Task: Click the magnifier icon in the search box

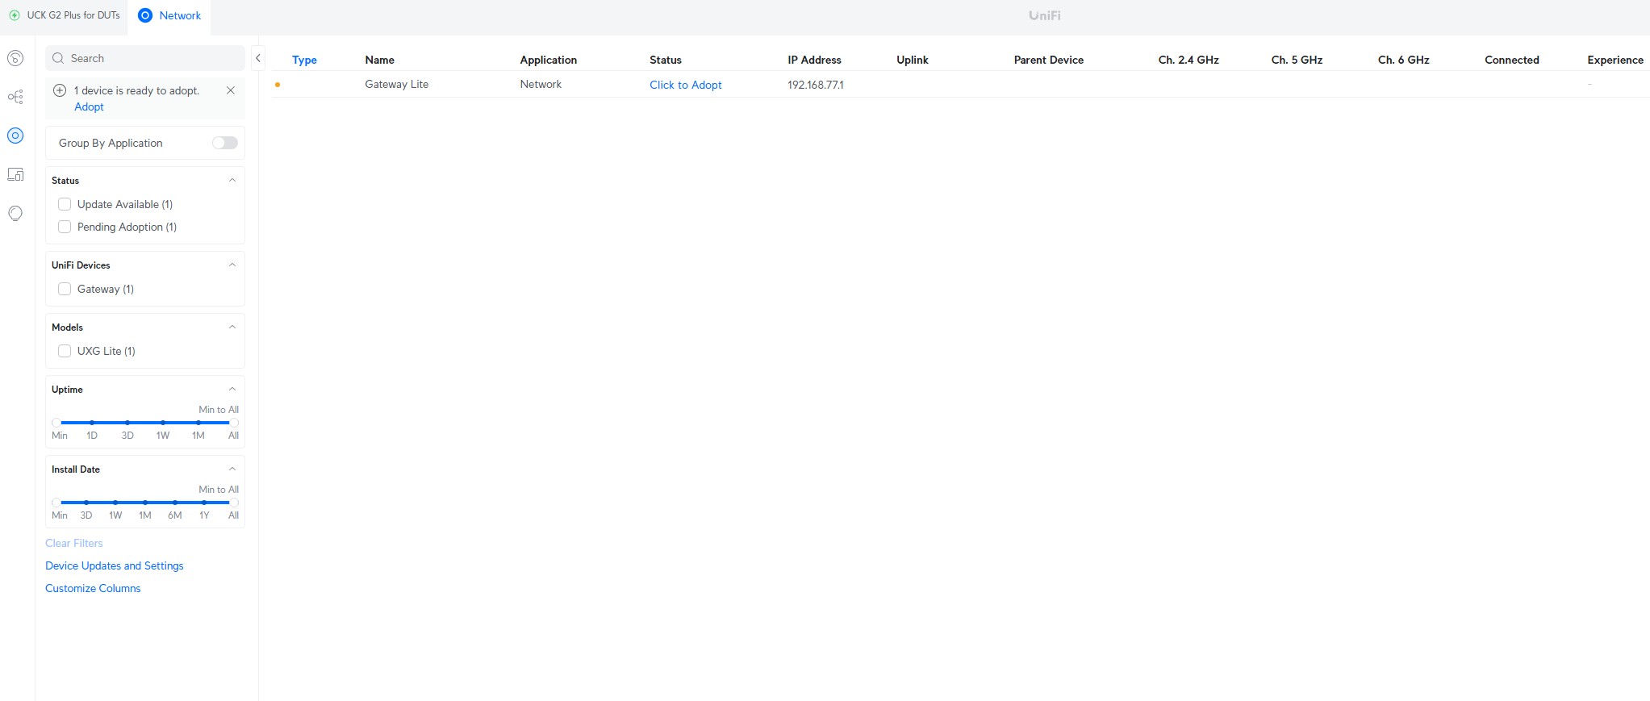Action: (x=58, y=58)
